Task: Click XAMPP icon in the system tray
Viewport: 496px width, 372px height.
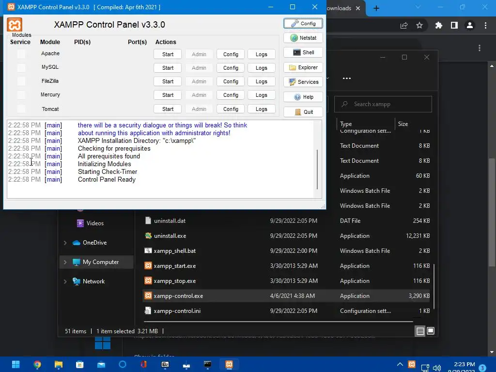Action: point(412,364)
